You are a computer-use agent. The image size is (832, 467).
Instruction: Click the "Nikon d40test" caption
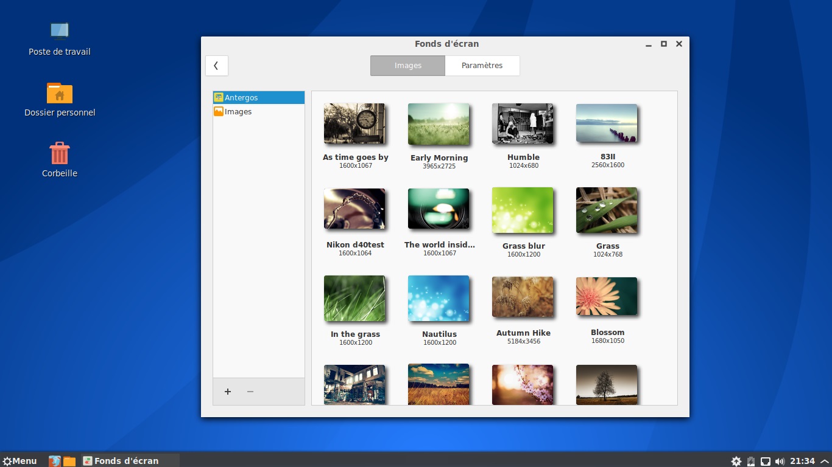[x=355, y=245]
